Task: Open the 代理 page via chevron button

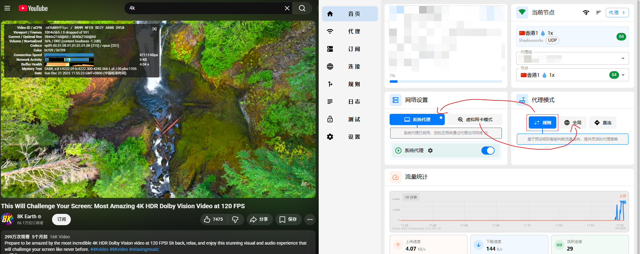Action: pyautogui.click(x=617, y=13)
